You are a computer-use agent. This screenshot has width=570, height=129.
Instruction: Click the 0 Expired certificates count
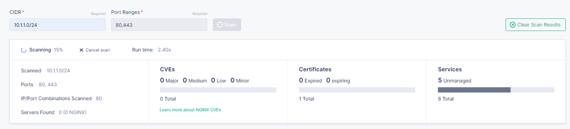(310, 80)
